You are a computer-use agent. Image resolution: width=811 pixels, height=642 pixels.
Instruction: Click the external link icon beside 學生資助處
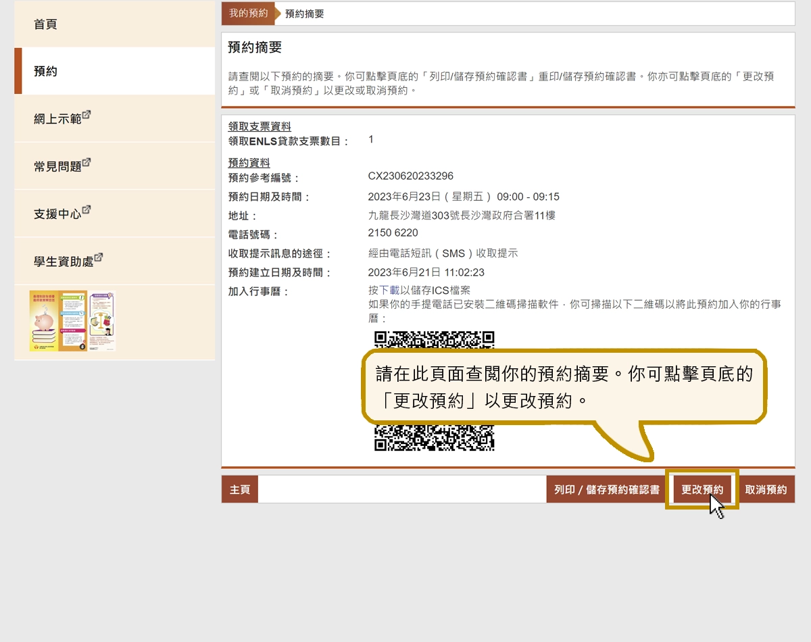coord(99,256)
